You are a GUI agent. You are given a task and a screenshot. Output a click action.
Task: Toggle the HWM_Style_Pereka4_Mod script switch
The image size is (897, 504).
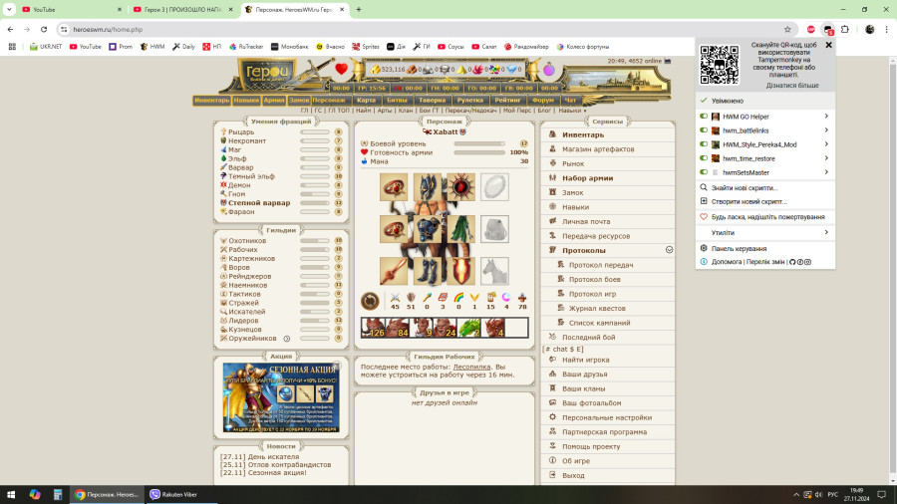click(704, 144)
